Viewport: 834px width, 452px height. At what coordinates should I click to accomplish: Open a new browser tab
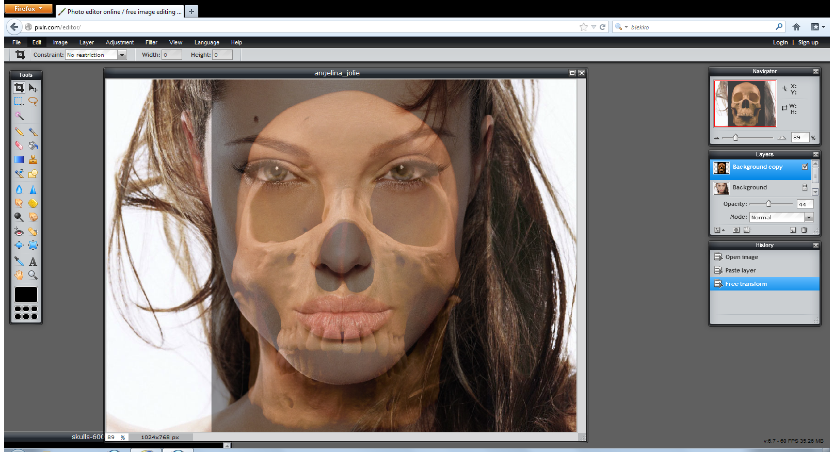(191, 11)
